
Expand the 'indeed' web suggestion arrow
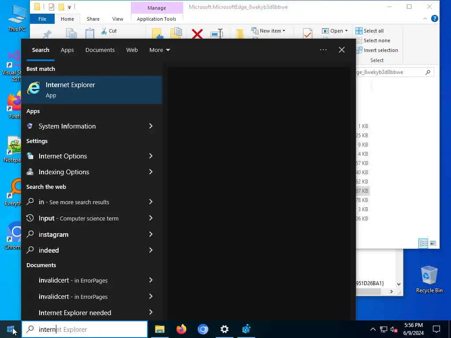pos(151,250)
